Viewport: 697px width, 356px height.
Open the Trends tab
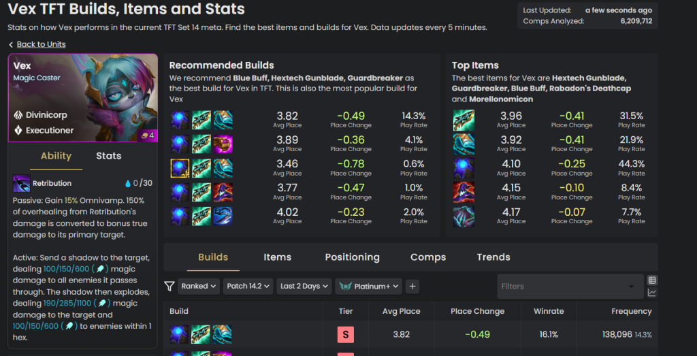pos(493,257)
